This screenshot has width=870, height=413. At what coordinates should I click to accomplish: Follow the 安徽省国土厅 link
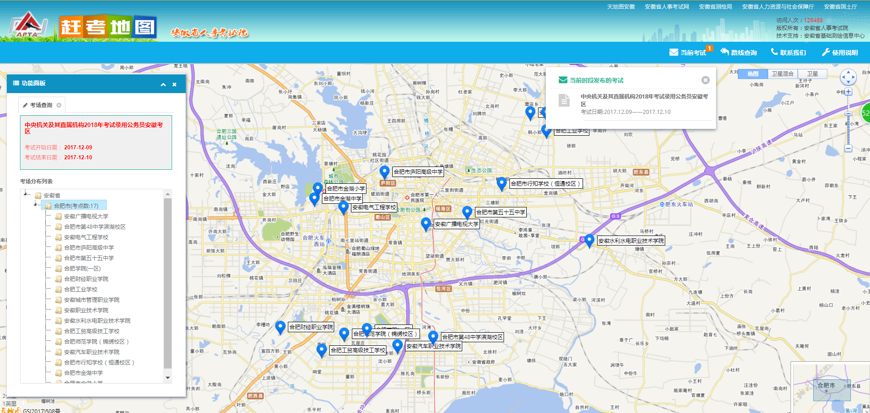click(x=840, y=7)
